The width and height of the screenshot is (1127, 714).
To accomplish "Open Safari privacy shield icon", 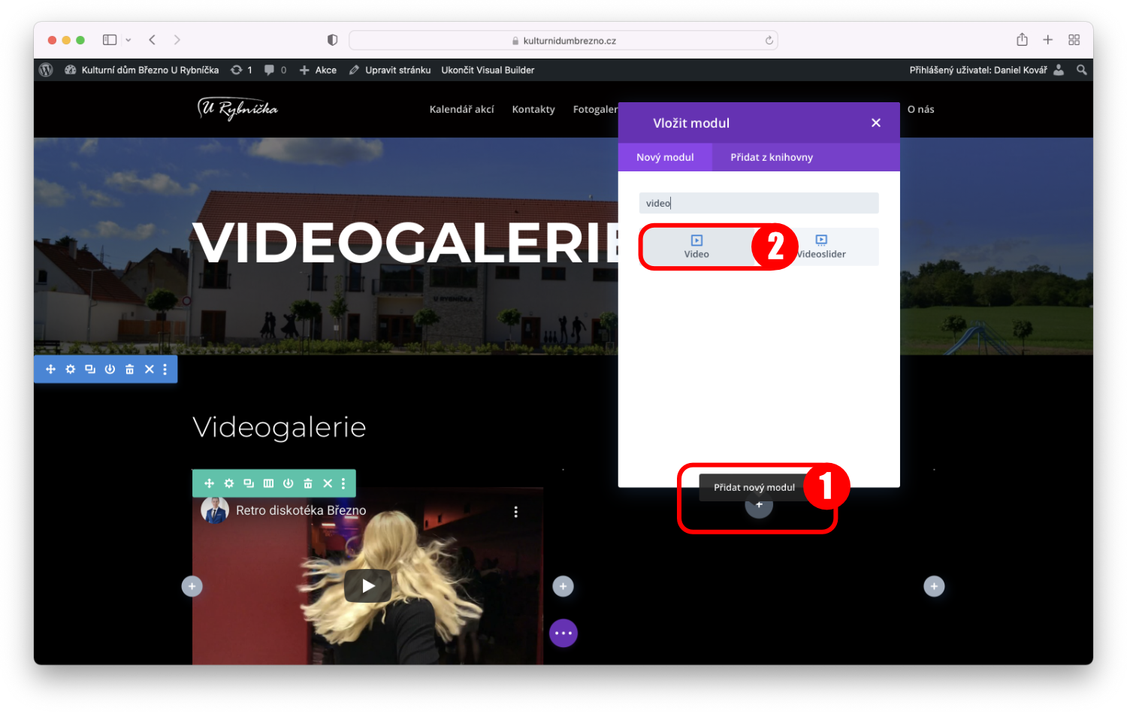I will click(x=332, y=40).
